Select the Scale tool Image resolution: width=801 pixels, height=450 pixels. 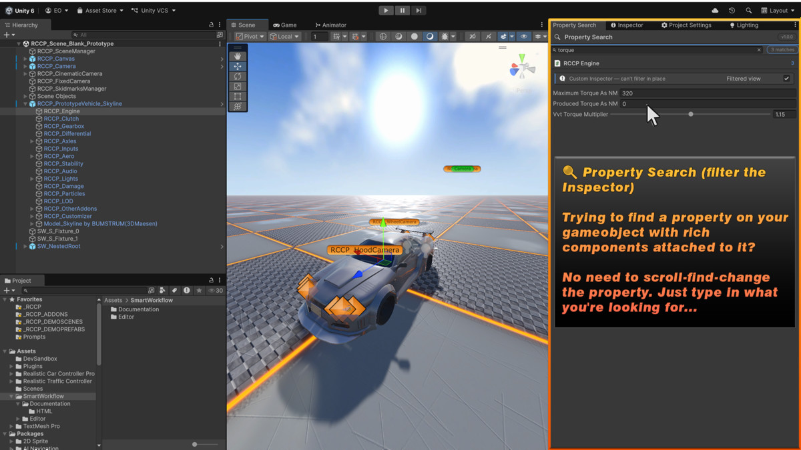coord(238,87)
